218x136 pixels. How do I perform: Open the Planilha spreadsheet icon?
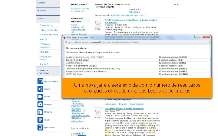[40, 112]
